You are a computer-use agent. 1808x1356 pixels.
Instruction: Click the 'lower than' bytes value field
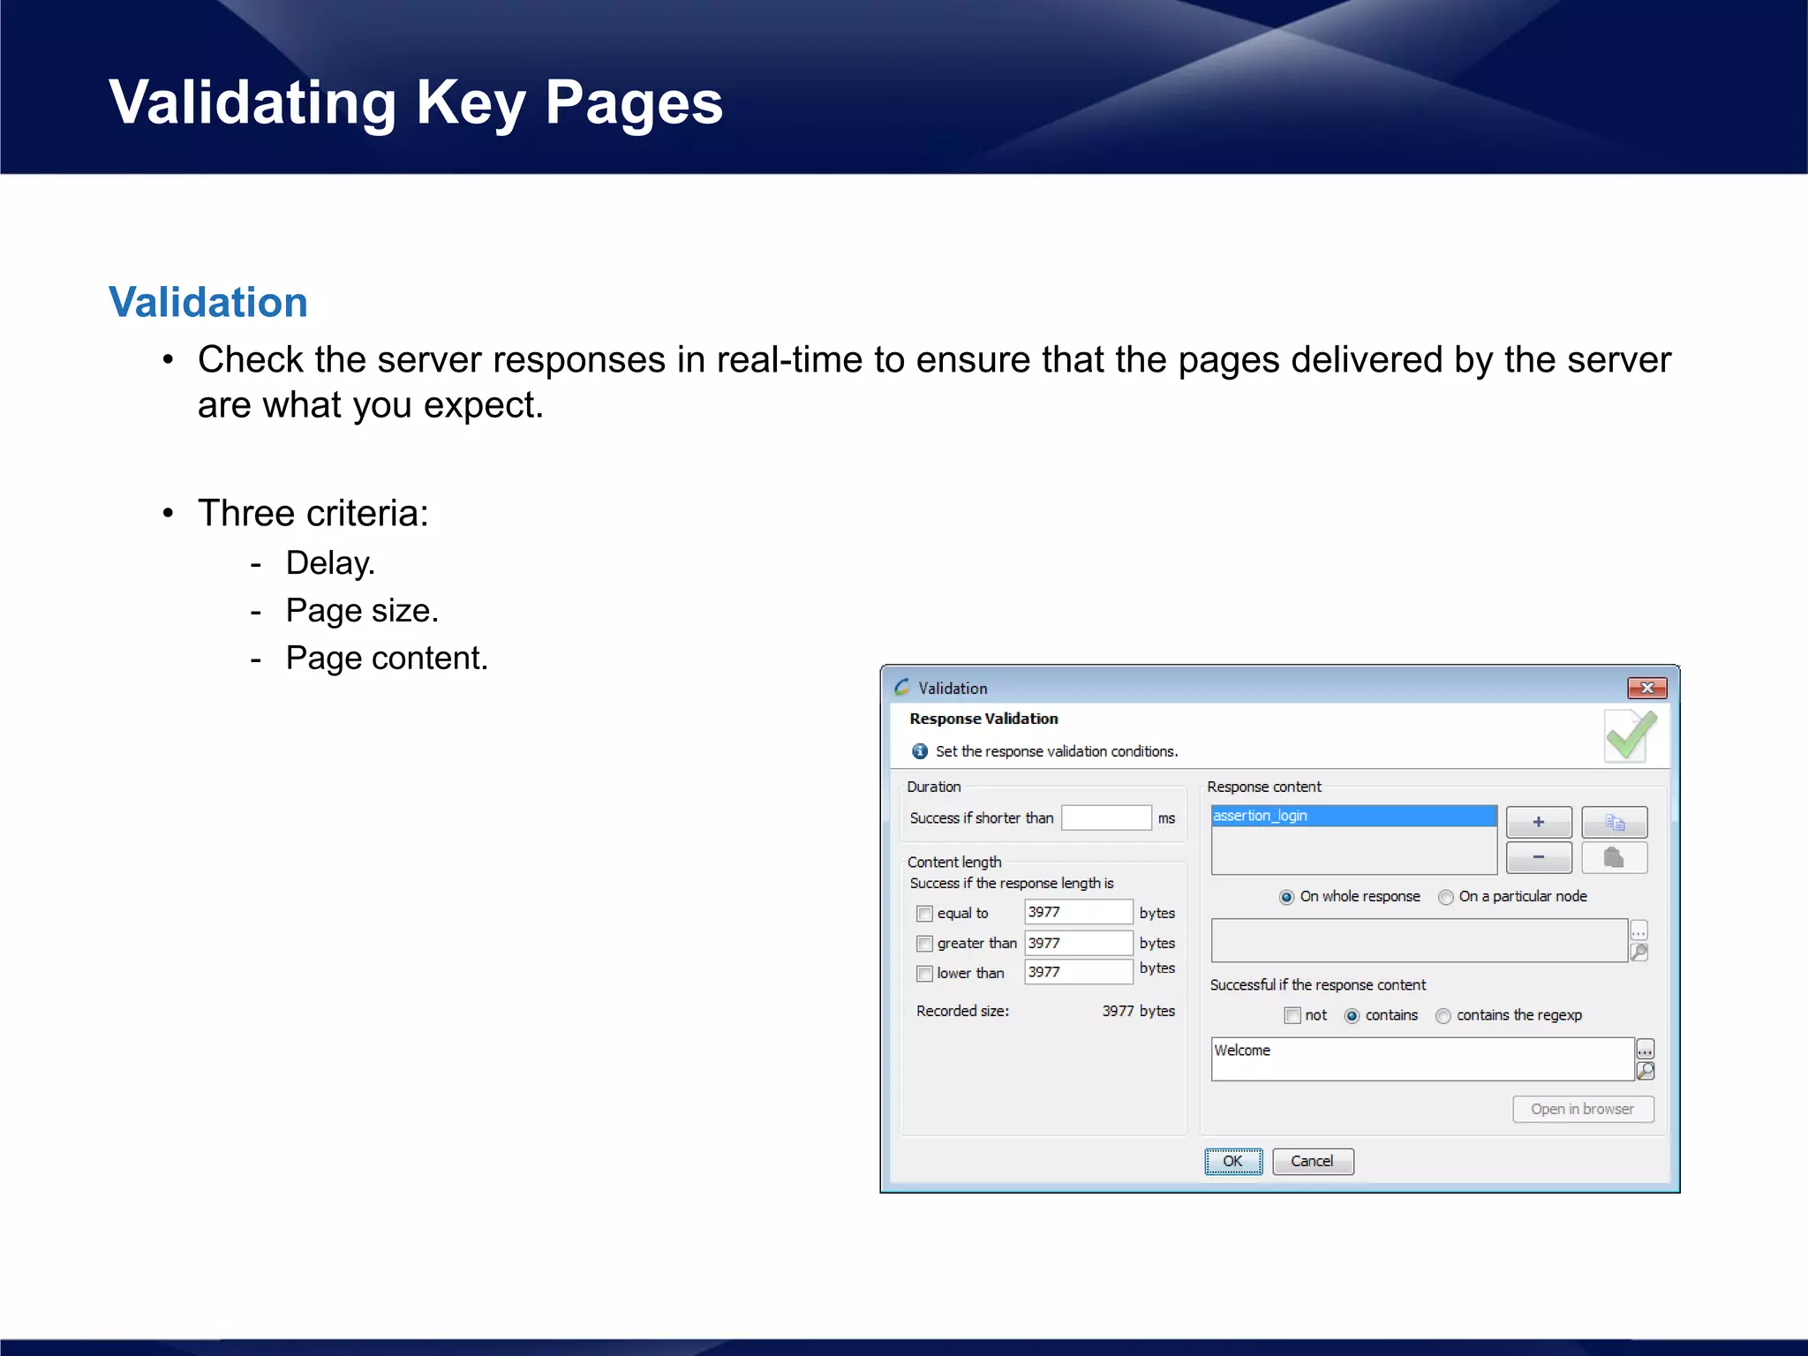point(1078,971)
